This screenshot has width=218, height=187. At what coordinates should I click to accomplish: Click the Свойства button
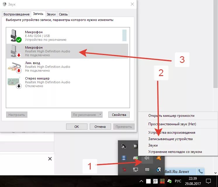click(x=119, y=114)
